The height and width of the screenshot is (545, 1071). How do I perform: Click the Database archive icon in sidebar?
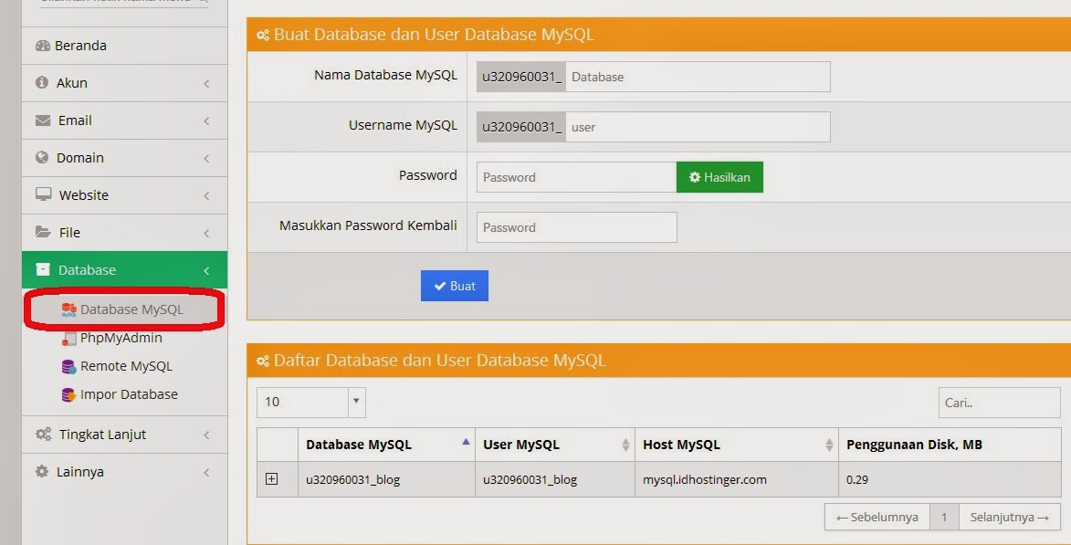[42, 269]
